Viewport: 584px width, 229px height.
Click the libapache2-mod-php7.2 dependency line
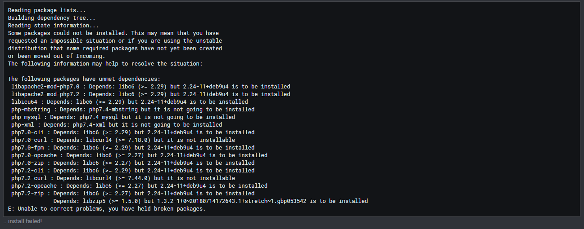click(151, 94)
